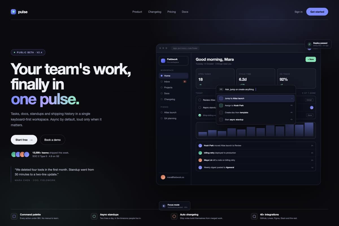Click the tallest bar in activity chart

click(x=309, y=130)
